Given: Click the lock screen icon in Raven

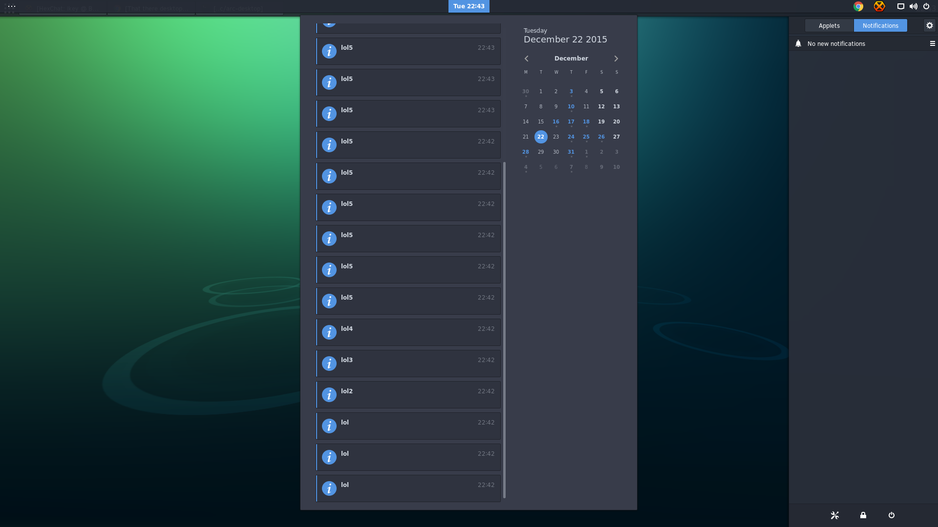Looking at the screenshot, I should (x=863, y=515).
